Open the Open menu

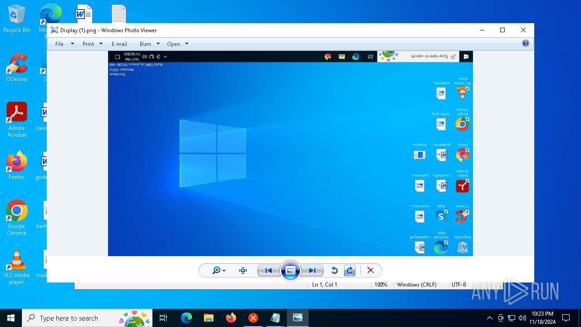tap(173, 44)
